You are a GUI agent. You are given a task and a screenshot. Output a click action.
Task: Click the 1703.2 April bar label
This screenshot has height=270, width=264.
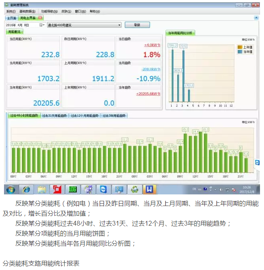pos(189,86)
